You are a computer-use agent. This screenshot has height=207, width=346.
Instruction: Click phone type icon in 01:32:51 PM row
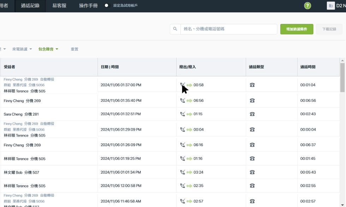252,114
